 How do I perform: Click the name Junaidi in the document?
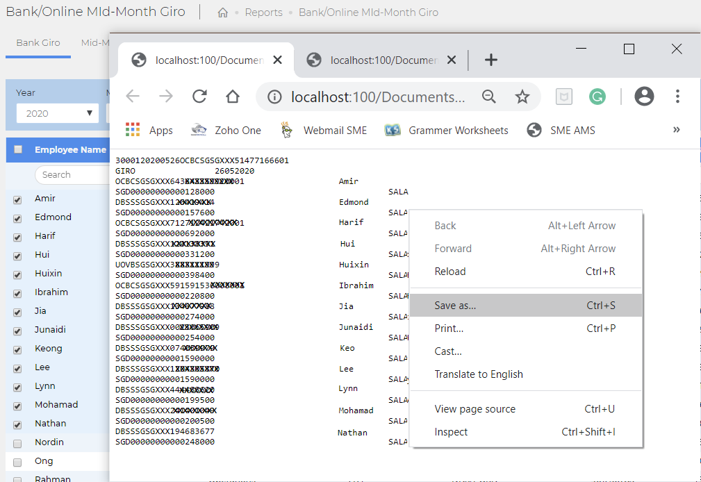356,327
